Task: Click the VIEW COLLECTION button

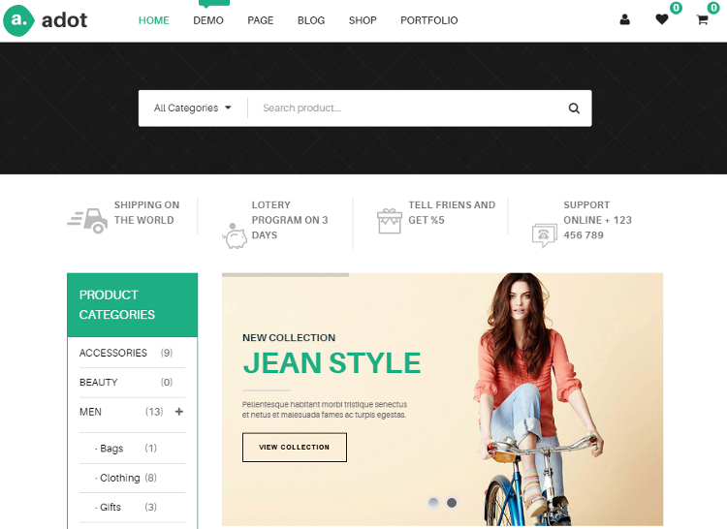Action: click(295, 448)
